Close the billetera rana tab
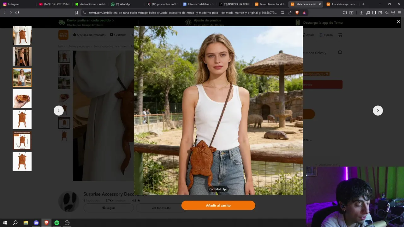Image resolution: width=404 pixels, height=227 pixels. 320,4
